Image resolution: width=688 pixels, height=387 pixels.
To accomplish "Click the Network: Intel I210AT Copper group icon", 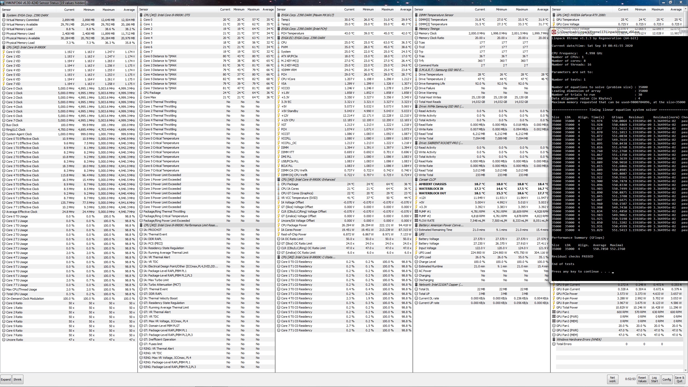I will click(x=417, y=285).
